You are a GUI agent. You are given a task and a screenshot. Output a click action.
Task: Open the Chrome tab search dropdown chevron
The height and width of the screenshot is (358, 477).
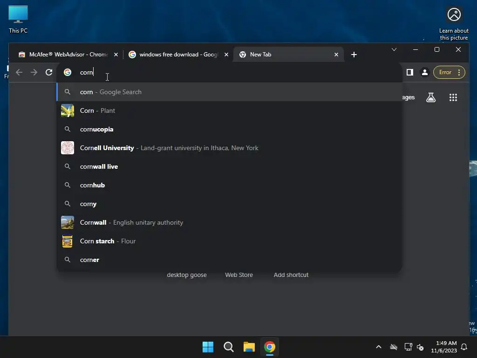(394, 49)
